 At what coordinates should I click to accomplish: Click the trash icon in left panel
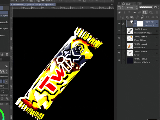(7, 54)
